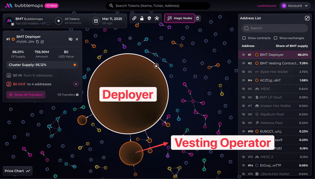Click the Meteora Pool logo icon
315x179 pixels.
tap(257, 123)
